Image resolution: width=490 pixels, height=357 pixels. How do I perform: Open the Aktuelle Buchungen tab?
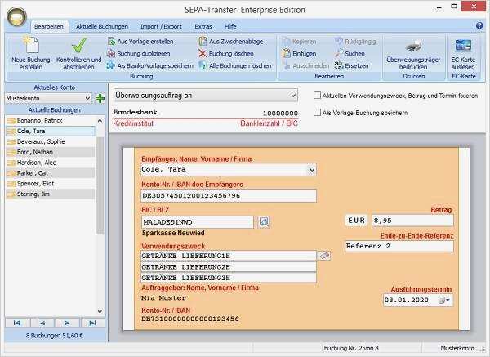102,27
